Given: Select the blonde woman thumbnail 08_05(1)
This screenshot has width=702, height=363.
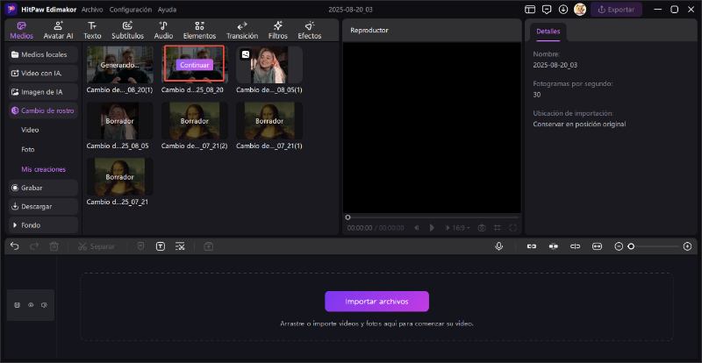Looking at the screenshot, I should [x=269, y=65].
